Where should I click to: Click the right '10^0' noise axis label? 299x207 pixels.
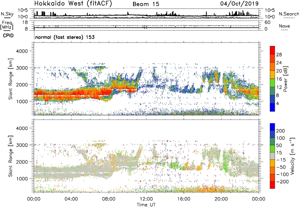[x=270, y=17]
